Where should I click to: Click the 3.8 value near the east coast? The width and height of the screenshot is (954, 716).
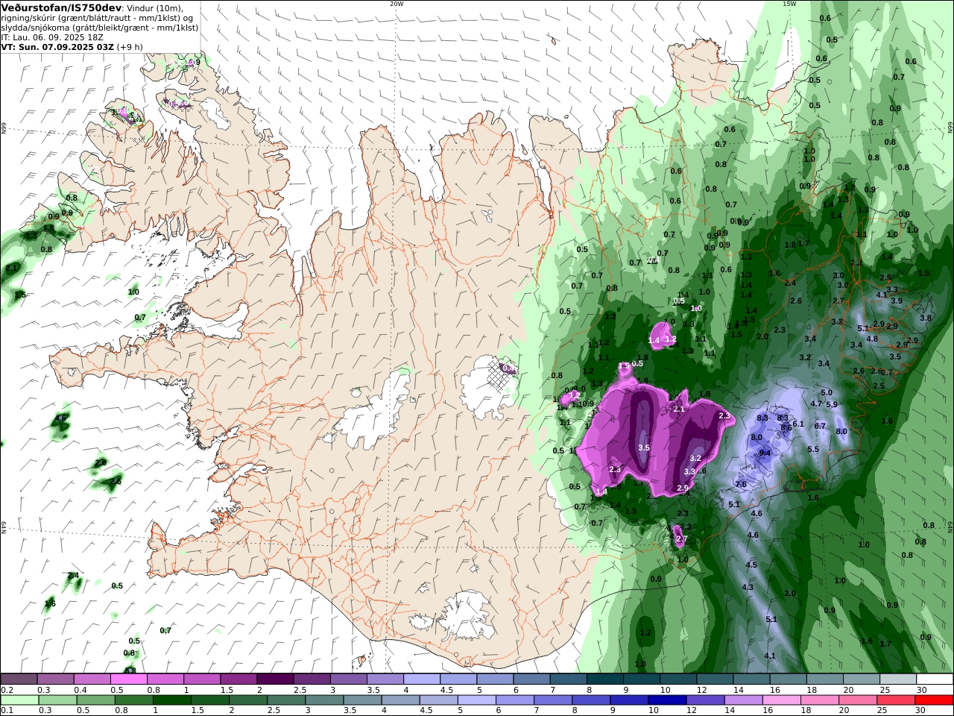[926, 318]
